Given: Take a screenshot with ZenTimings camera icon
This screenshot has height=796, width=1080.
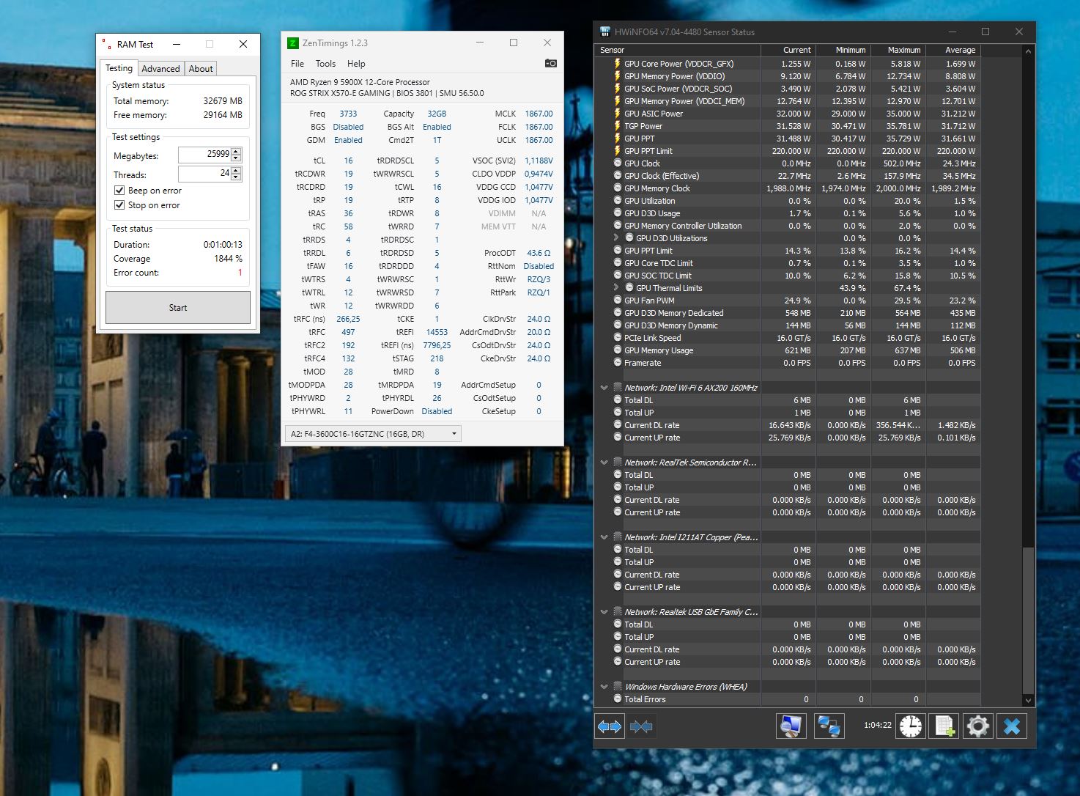Looking at the screenshot, I should coord(551,64).
